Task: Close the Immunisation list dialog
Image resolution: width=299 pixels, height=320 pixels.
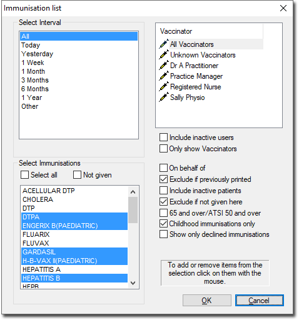Action: pos(283,8)
